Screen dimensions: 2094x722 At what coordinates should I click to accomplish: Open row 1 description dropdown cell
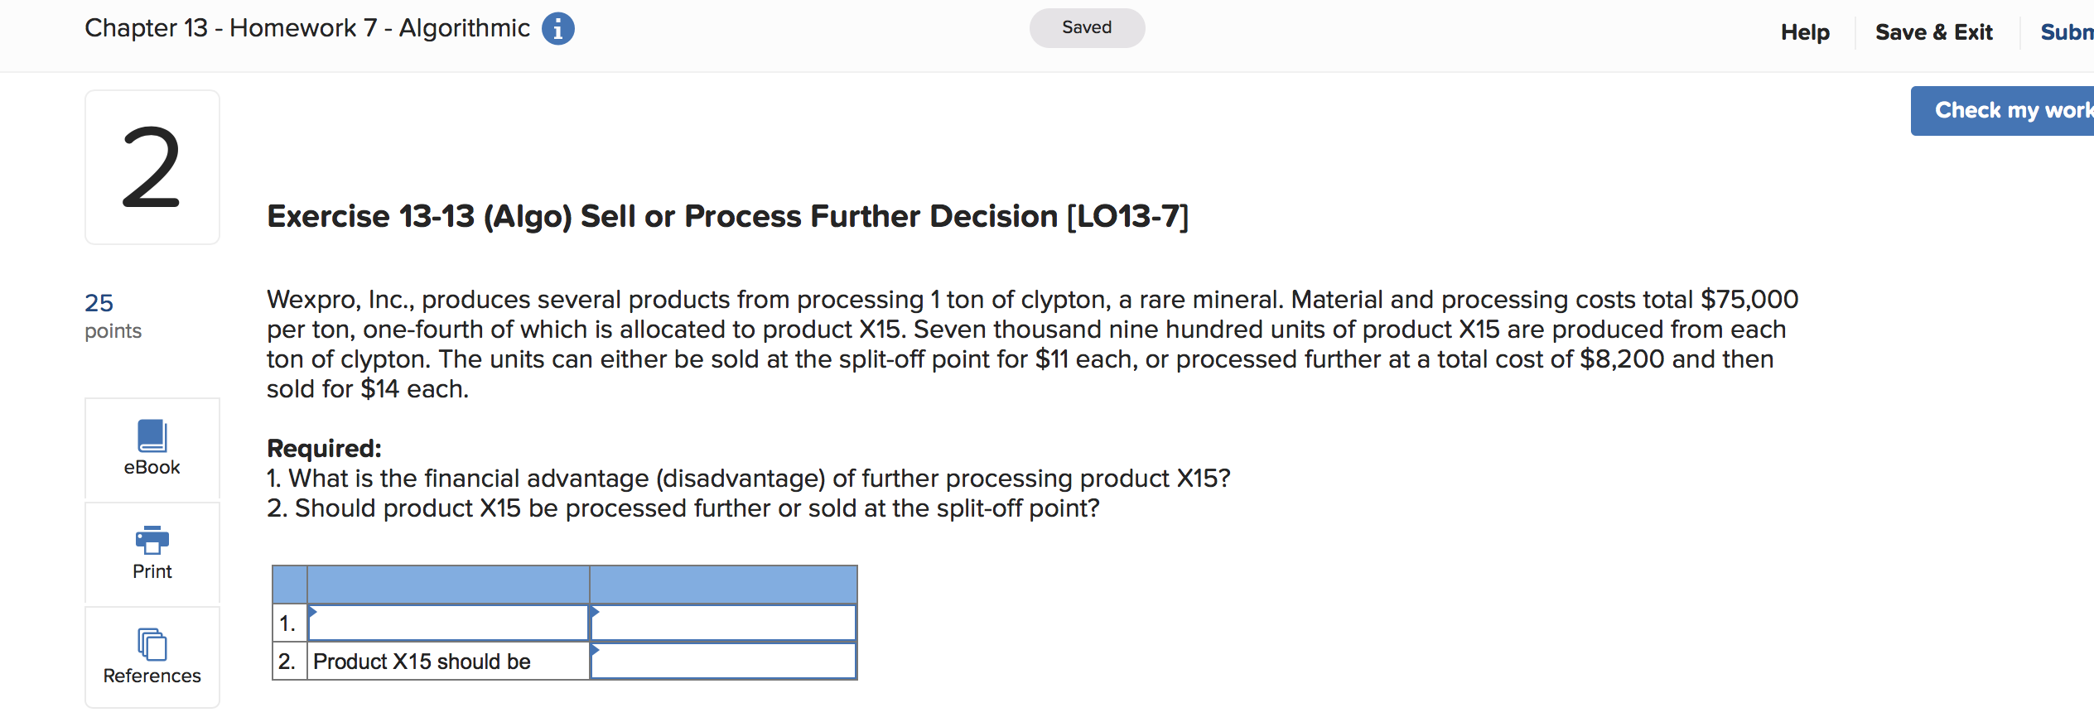(448, 623)
